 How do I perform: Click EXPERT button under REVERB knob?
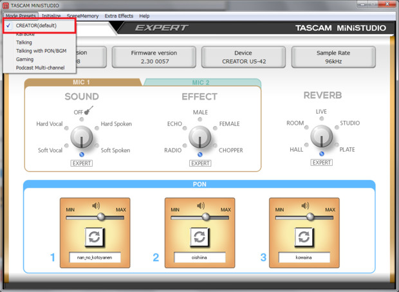point(322,162)
